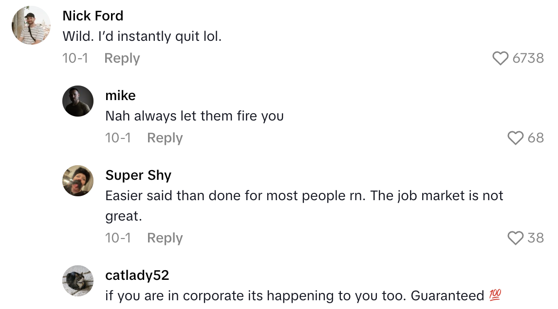Like Nick Ford's comment with the heart
The width and height of the screenshot is (558, 309).
(501, 58)
